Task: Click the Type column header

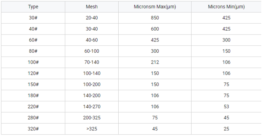Action: click(33, 7)
